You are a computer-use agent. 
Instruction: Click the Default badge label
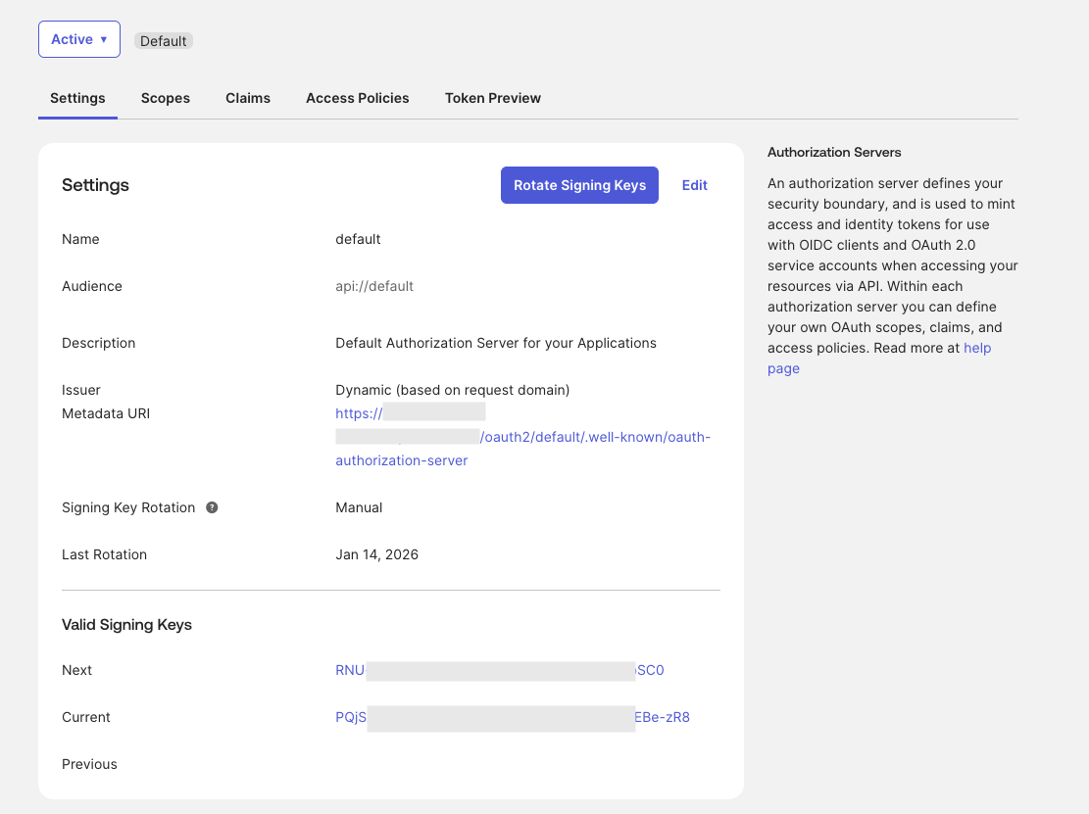pyautogui.click(x=164, y=41)
